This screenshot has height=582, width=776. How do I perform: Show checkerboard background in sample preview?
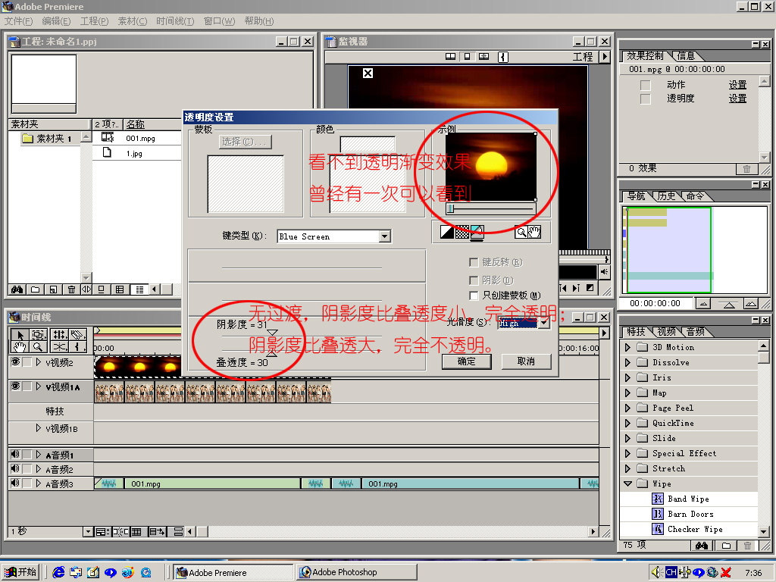(x=462, y=232)
